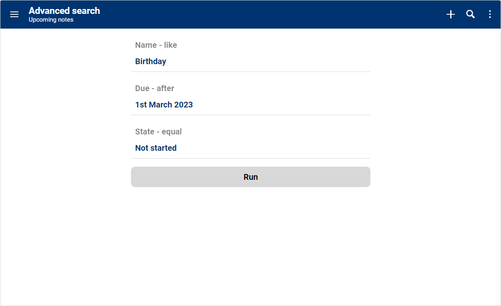Screen dimensions: 501x306
Task: Click the word "State" in the third filter label
Action: point(144,132)
